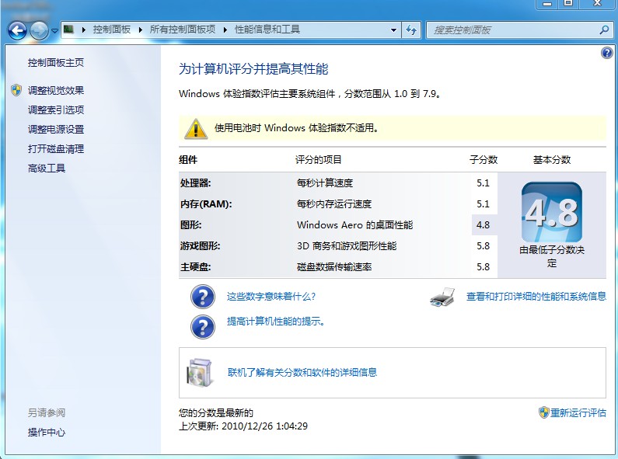Click into the 搜索控制面板 search field
Image resolution: width=618 pixels, height=459 pixels.
coord(513,30)
